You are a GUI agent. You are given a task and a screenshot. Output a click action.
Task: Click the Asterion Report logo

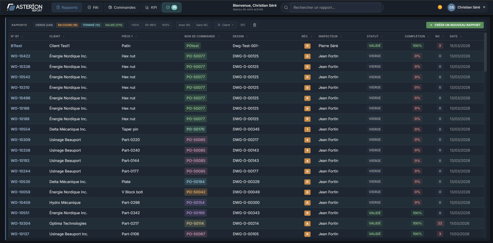pyautogui.click(x=25, y=7)
